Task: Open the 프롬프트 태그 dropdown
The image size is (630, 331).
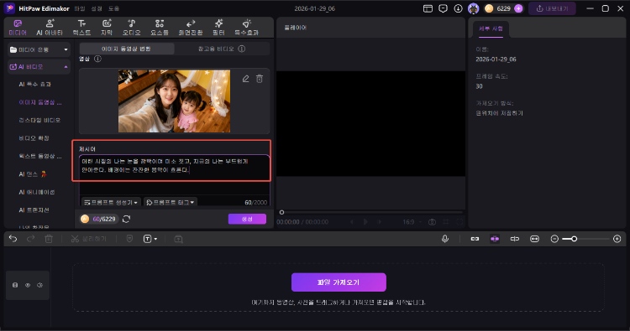Action: [171, 202]
